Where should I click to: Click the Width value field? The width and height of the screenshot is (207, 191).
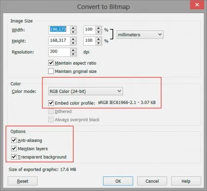[x=59, y=30]
